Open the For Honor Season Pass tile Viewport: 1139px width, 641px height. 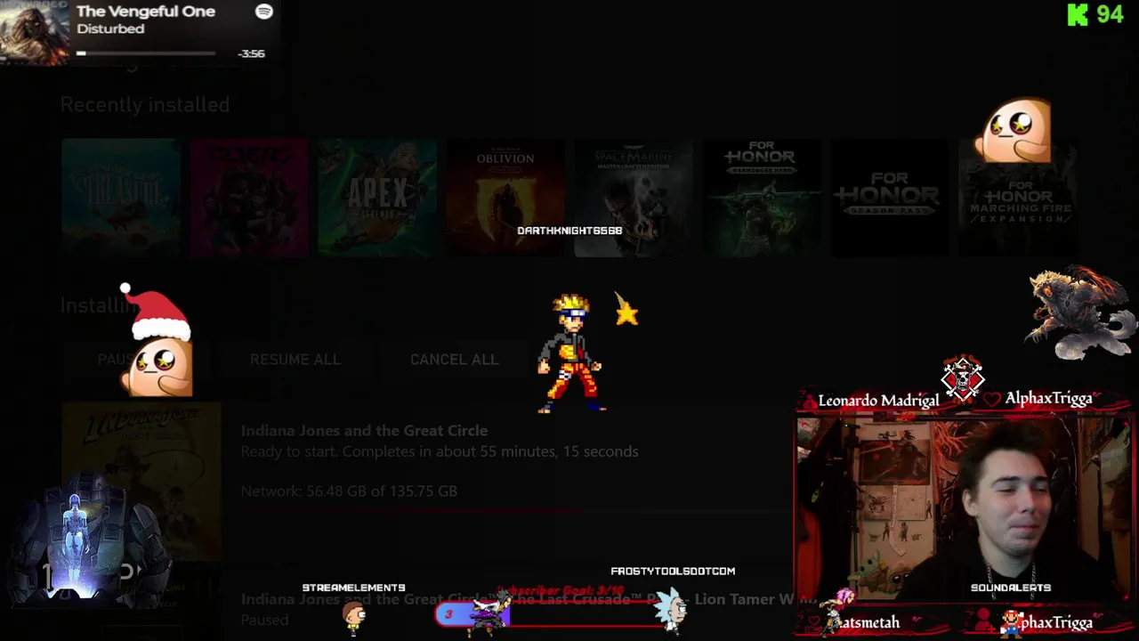[890, 197]
